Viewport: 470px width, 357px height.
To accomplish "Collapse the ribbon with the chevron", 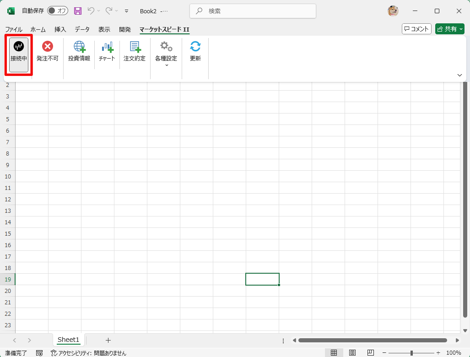I will (x=459, y=75).
